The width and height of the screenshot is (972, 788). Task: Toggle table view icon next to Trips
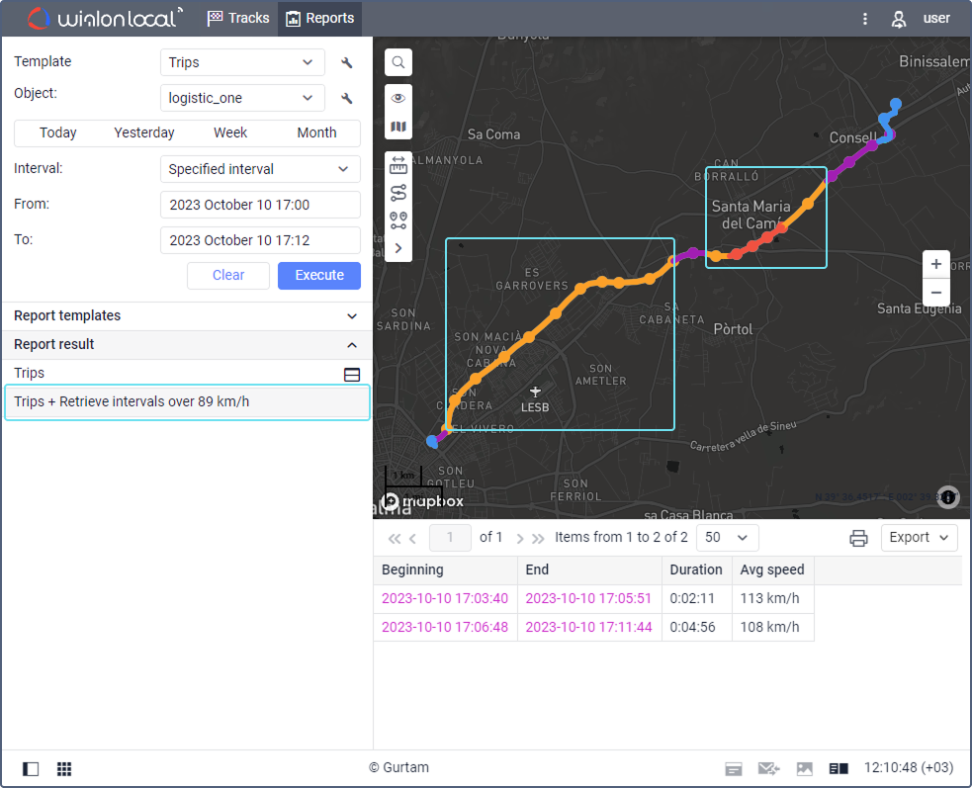[x=351, y=374]
